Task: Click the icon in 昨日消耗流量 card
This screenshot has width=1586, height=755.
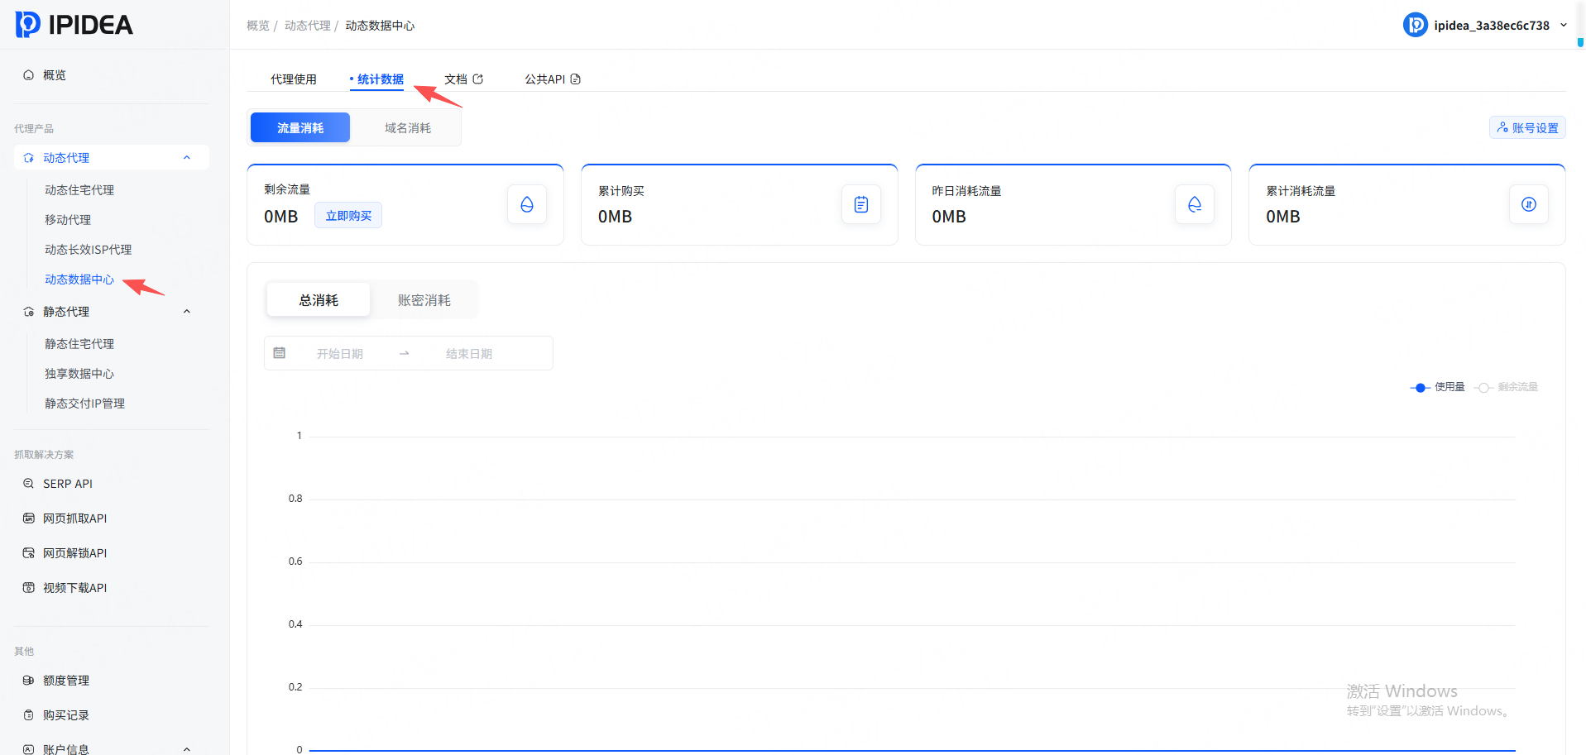Action: 1194,205
